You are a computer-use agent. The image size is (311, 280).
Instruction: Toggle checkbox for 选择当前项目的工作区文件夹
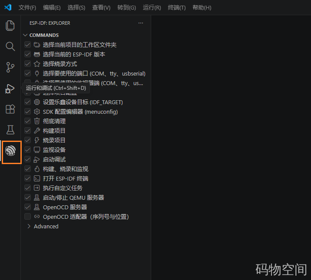pos(27,45)
